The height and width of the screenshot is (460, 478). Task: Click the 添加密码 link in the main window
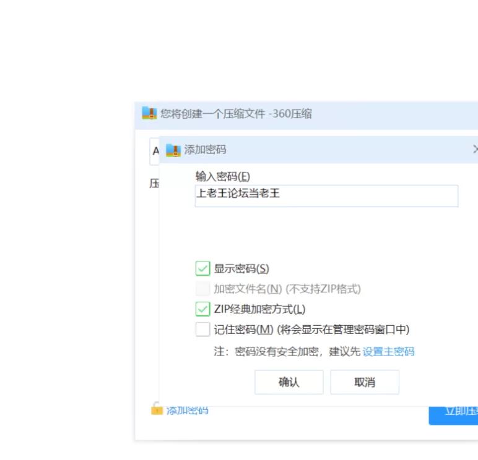coord(188,411)
